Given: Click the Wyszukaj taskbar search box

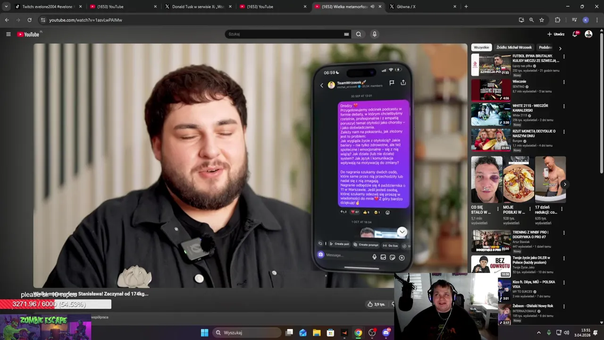Looking at the screenshot, I should point(246,332).
